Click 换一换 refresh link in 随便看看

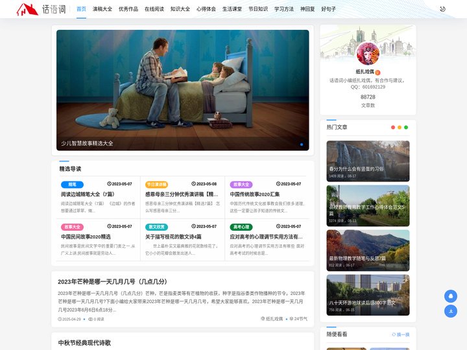tap(403, 335)
